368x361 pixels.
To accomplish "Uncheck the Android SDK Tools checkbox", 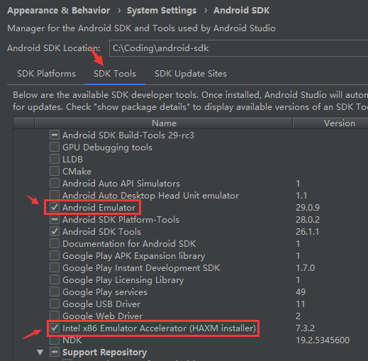I will (x=55, y=232).
